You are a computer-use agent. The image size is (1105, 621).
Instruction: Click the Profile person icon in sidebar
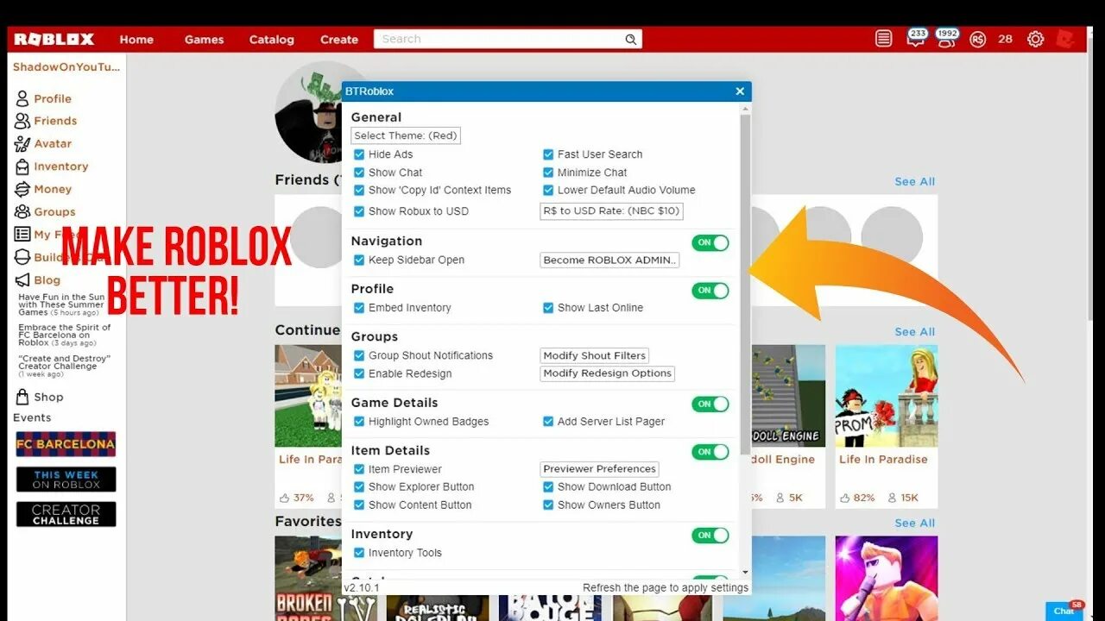point(22,98)
